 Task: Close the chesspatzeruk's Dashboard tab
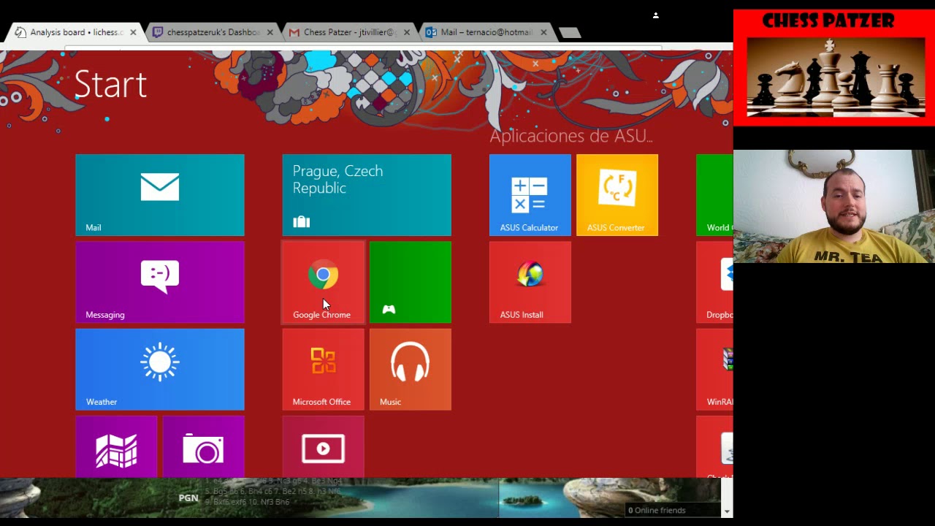coord(270,32)
